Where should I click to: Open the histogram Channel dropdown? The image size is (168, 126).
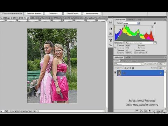(131, 23)
